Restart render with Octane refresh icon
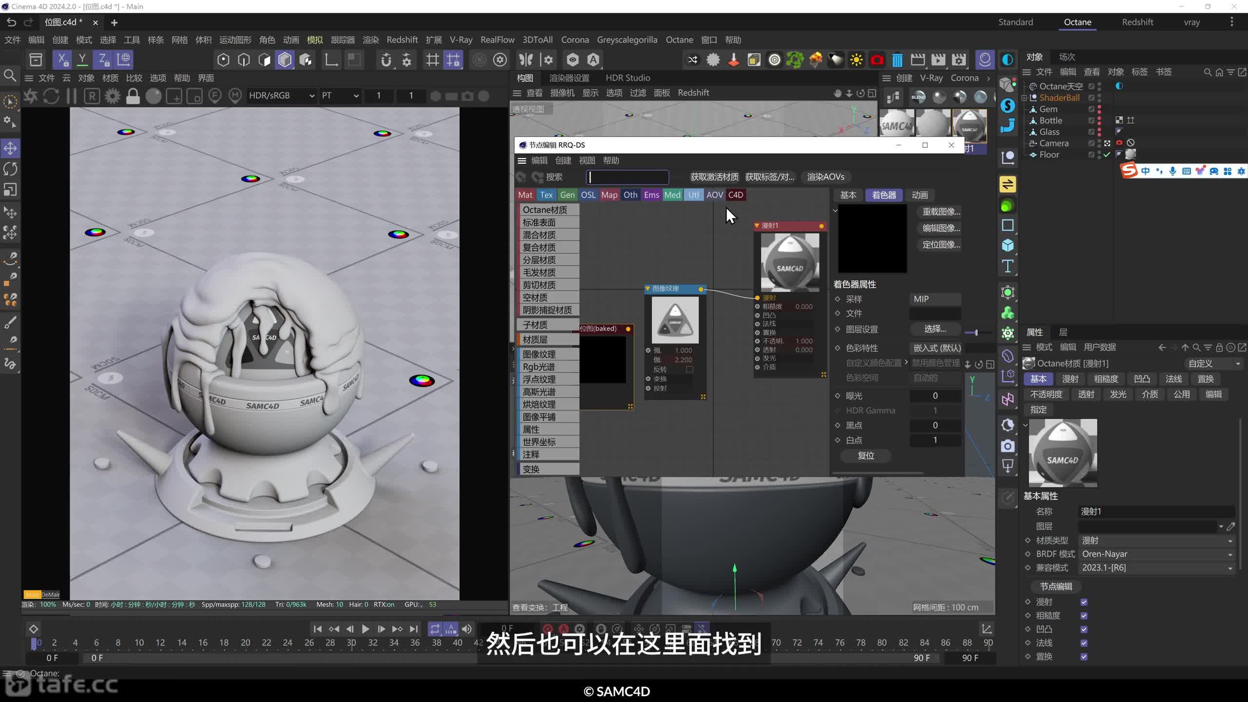This screenshot has width=1248, height=702. point(51,96)
